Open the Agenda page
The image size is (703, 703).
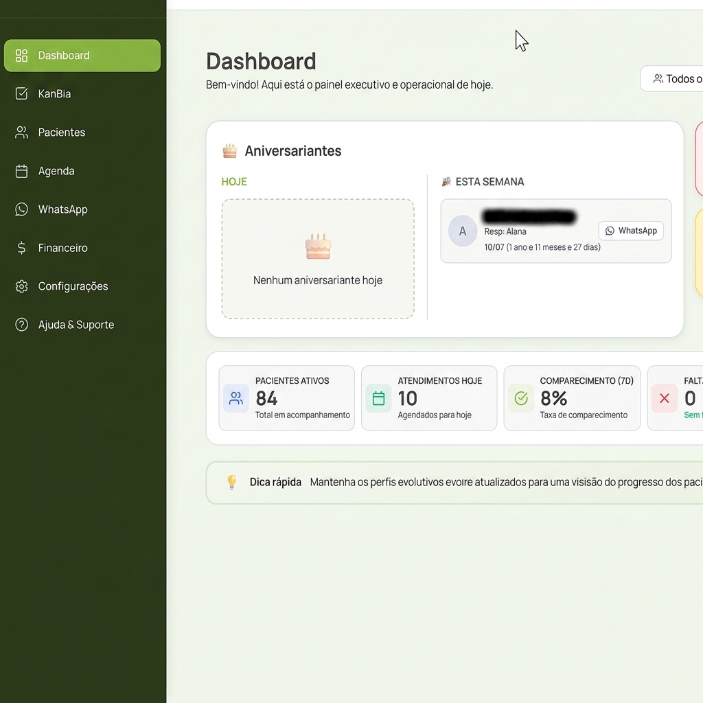pyautogui.click(x=82, y=171)
